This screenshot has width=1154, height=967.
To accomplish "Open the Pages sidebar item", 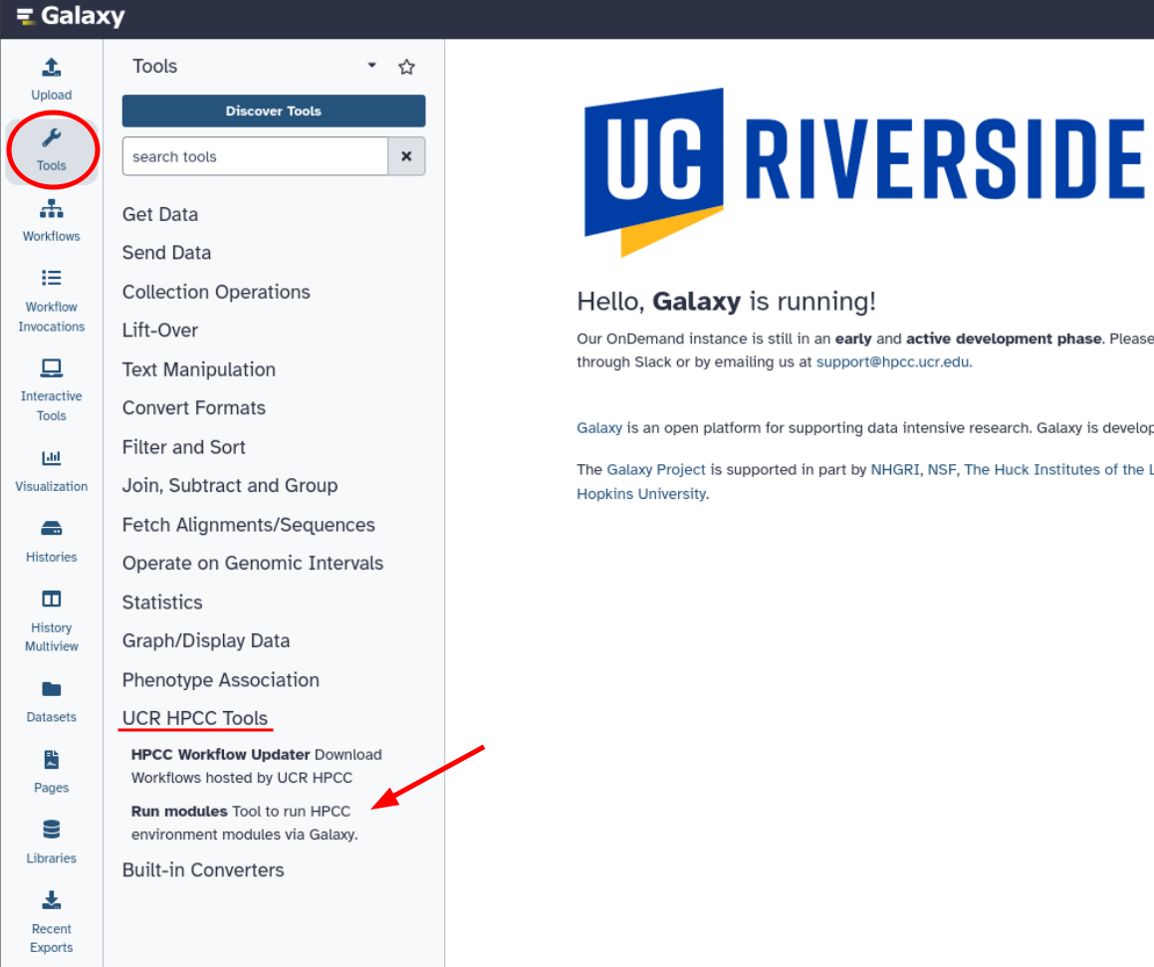I will [52, 772].
